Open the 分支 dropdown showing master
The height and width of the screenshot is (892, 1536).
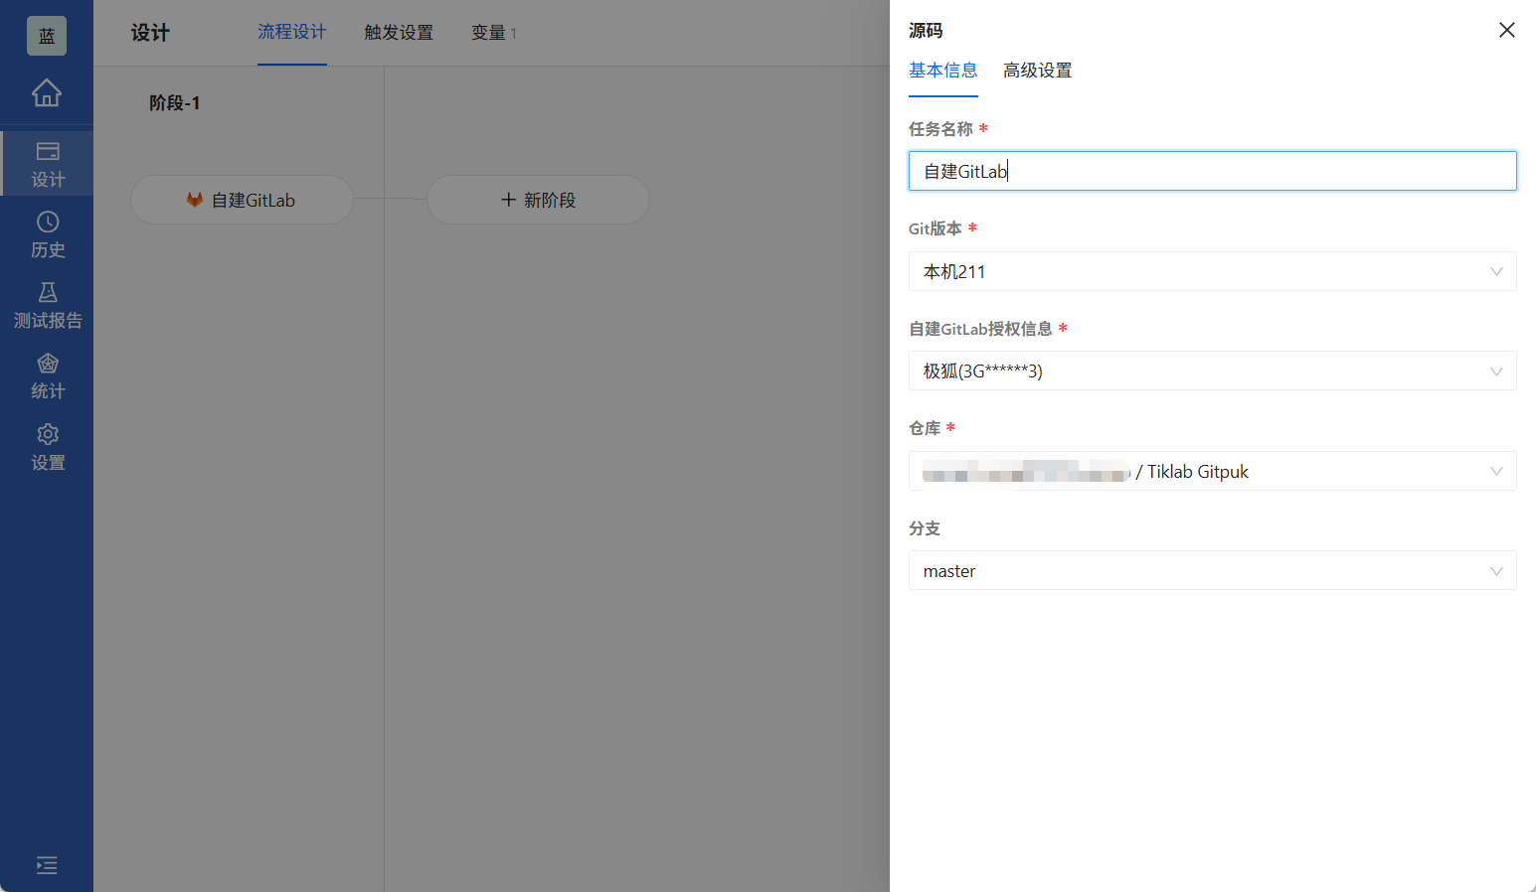[x=1212, y=570]
